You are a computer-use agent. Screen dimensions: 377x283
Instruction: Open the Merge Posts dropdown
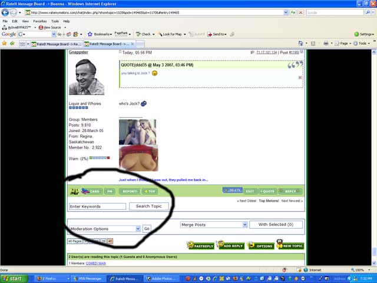tap(213, 225)
